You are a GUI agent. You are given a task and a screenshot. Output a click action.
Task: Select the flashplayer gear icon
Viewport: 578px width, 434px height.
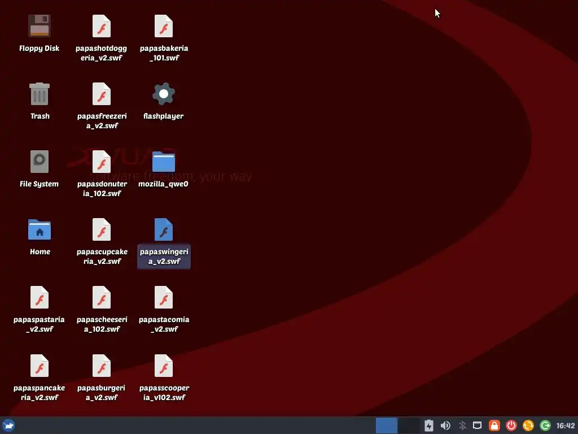pyautogui.click(x=164, y=94)
